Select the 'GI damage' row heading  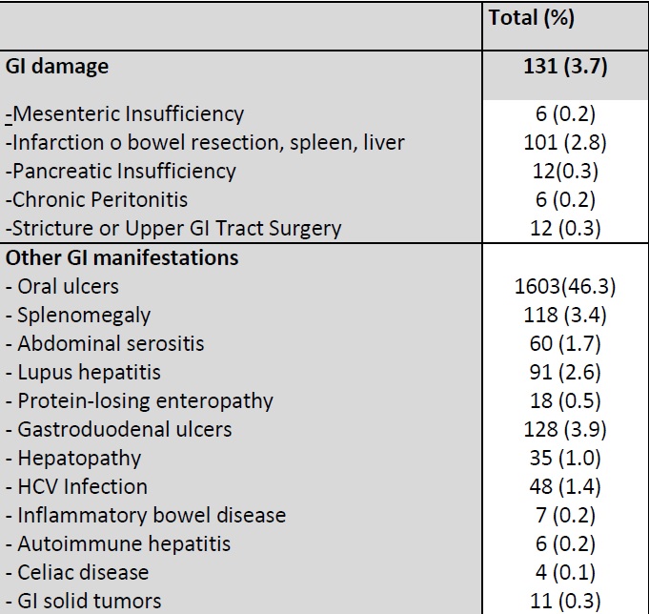(57, 67)
